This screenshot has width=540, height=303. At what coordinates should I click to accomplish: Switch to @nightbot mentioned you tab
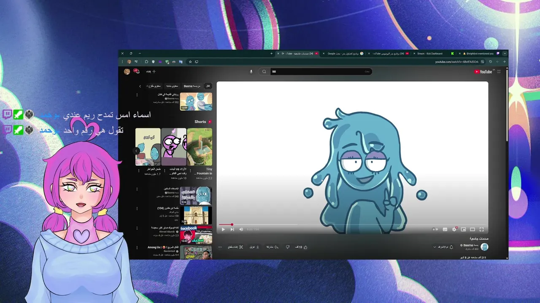click(479, 53)
